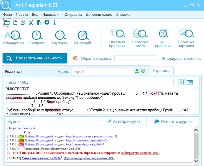
Task: Switch to list view mode icon
Action: point(190,82)
